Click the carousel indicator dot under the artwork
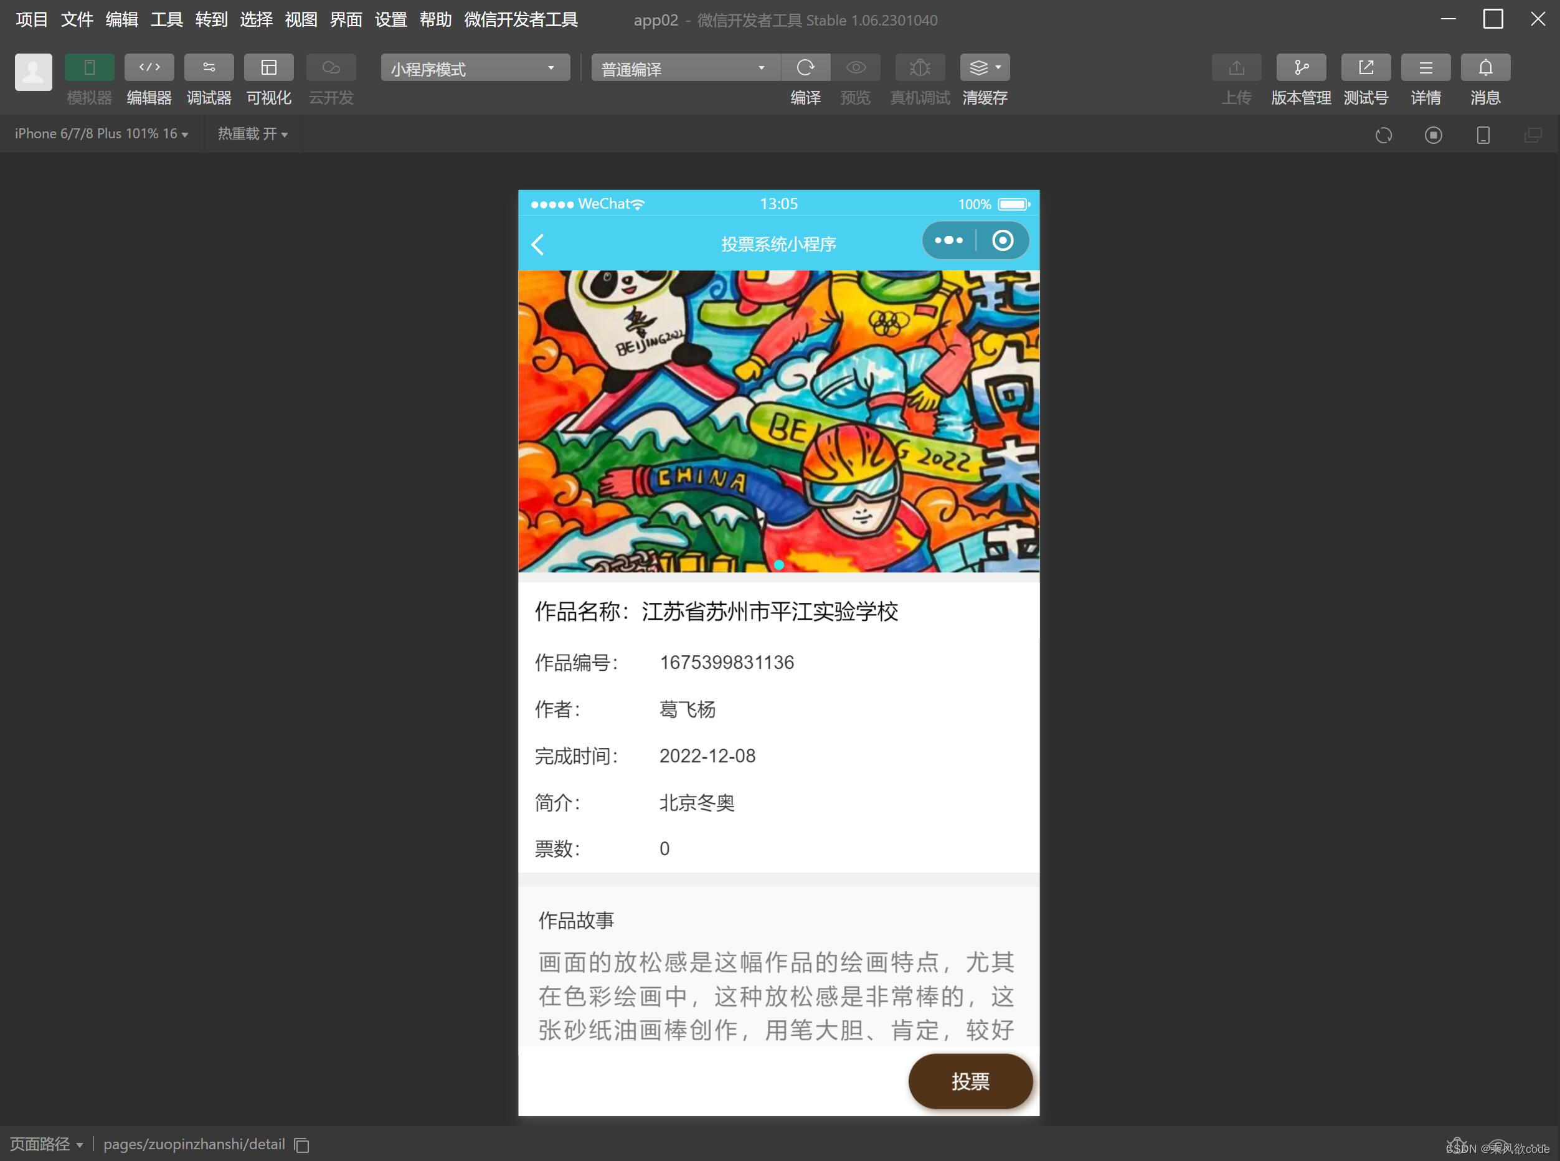The height and width of the screenshot is (1161, 1560). click(x=779, y=564)
